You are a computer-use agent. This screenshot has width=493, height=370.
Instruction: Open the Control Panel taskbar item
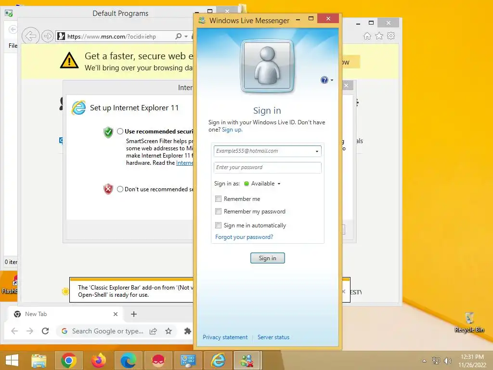(x=188, y=360)
